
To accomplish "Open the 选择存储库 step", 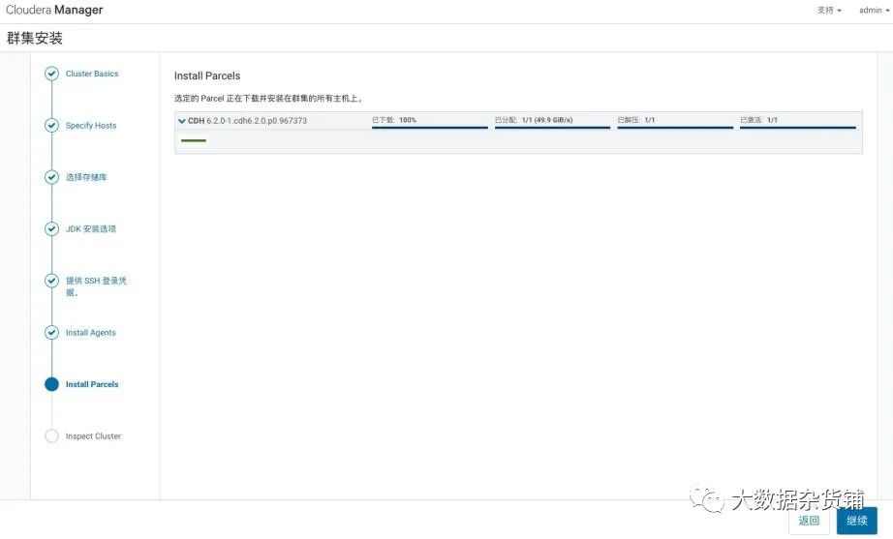I will (86, 177).
